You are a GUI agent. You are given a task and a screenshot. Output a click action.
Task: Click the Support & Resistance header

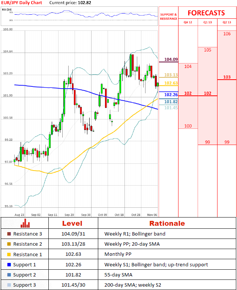168,17
